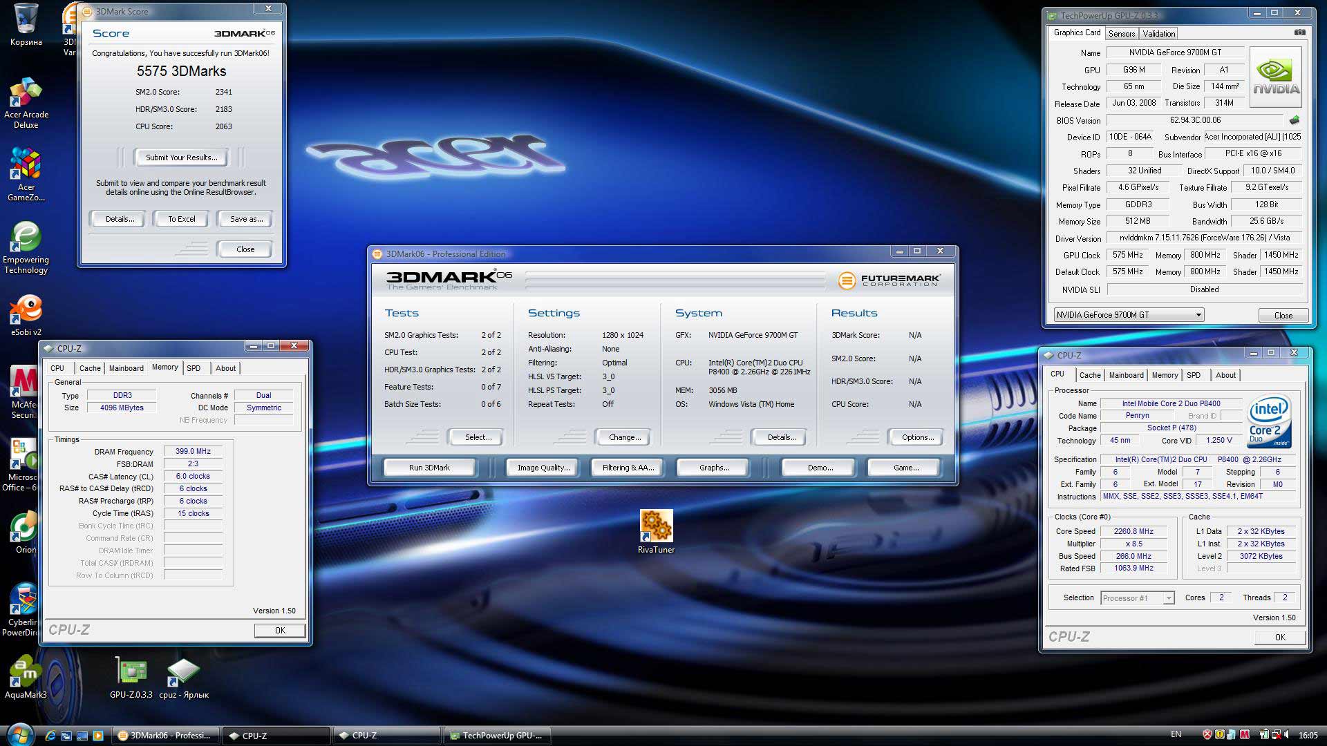This screenshot has height=746, width=1327.
Task: Click Save as button in Score window
Action: 246,219
